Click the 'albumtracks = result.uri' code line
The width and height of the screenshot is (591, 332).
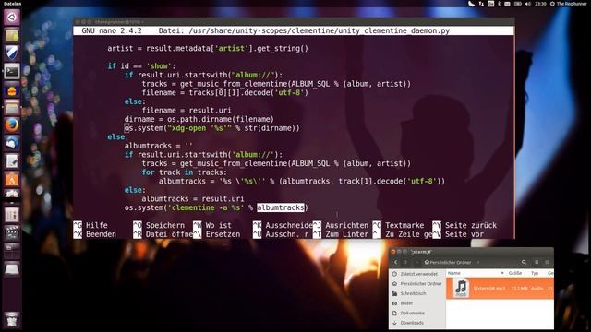pyautogui.click(x=193, y=198)
